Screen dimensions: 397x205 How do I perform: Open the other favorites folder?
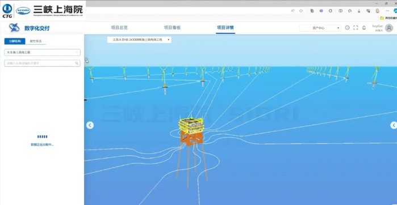click(x=388, y=18)
